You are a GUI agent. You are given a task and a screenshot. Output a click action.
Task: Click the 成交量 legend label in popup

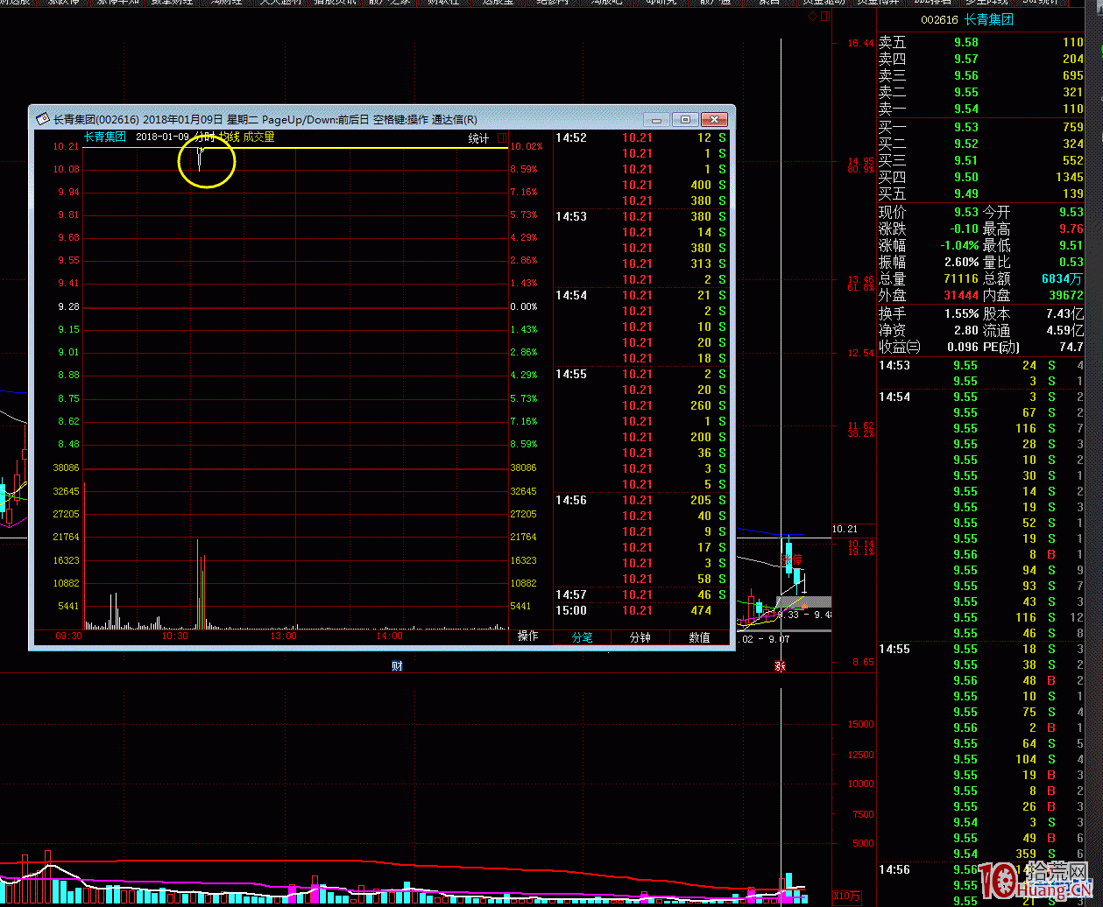click(x=259, y=137)
